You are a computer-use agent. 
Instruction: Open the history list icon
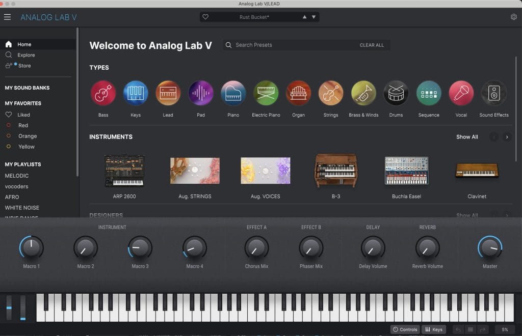pyautogui.click(x=471, y=330)
